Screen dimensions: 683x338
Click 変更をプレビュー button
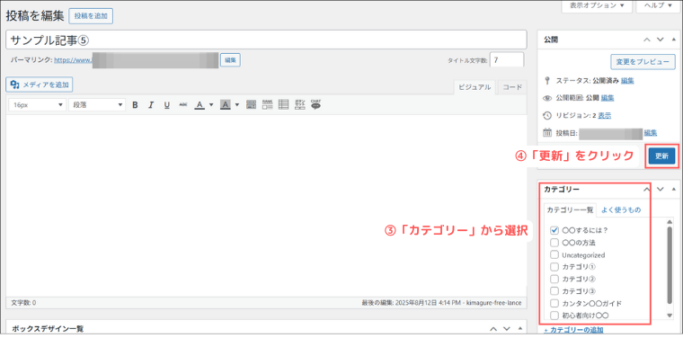coord(643,62)
